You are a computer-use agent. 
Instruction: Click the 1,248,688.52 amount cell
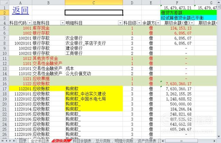(x=177, y=99)
